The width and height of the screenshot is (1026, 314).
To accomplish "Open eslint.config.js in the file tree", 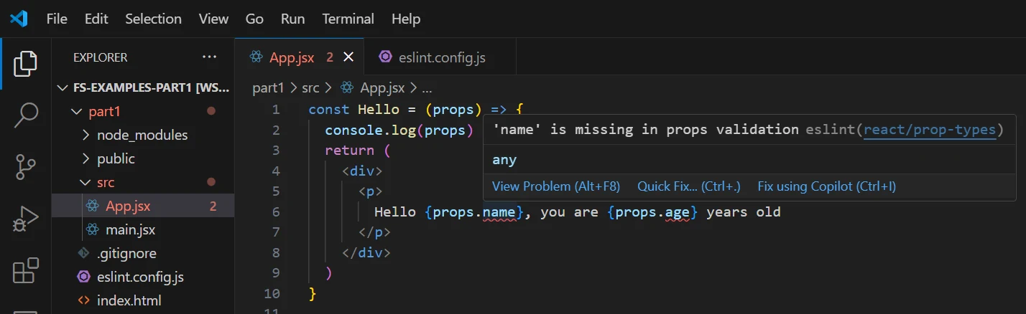I will [x=140, y=277].
